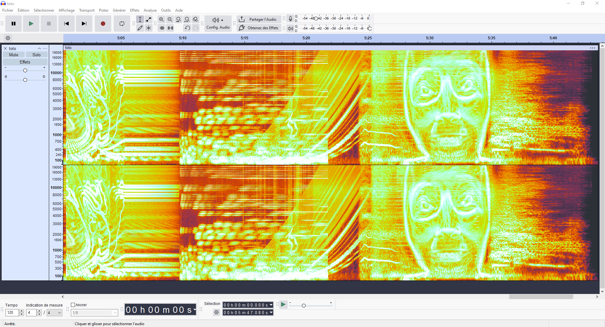Open the Analyse menu
605x327 pixels.
point(150,10)
